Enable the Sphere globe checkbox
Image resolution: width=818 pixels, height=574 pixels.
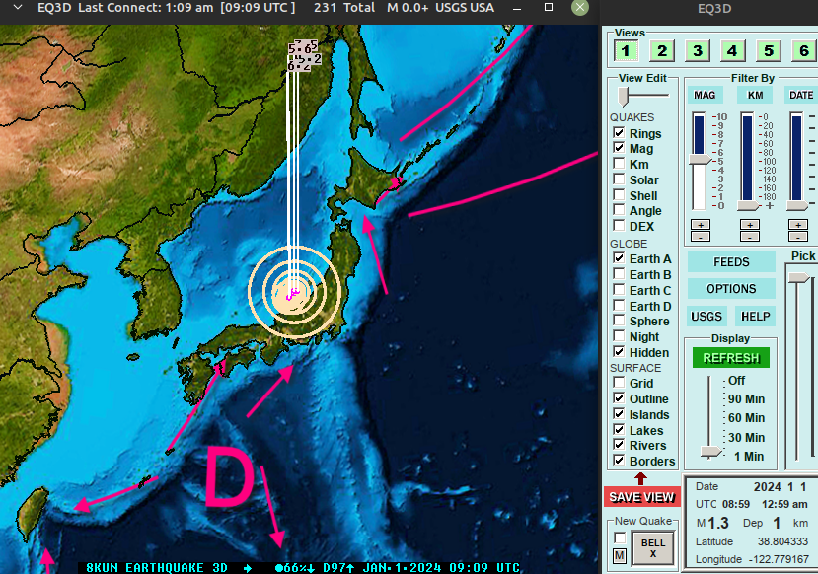pyautogui.click(x=619, y=321)
